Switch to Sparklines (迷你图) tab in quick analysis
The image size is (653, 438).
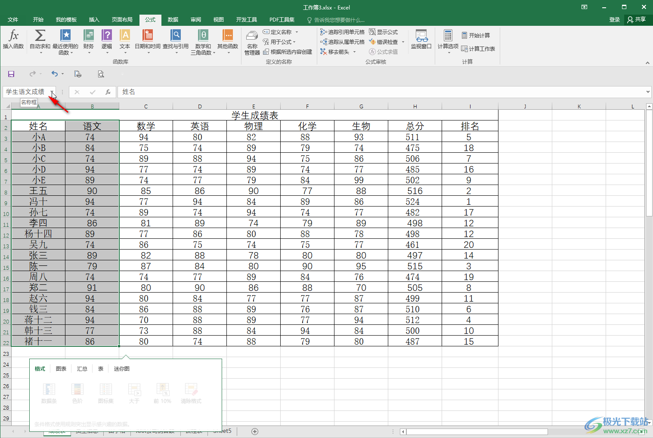(122, 369)
